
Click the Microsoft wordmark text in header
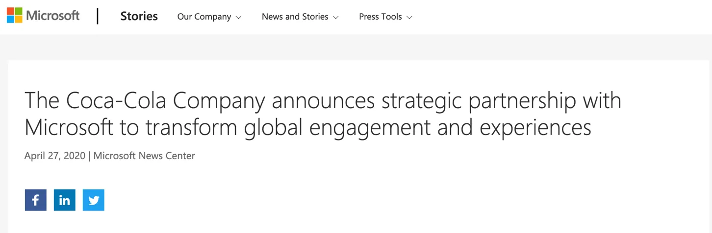pyautogui.click(x=52, y=16)
